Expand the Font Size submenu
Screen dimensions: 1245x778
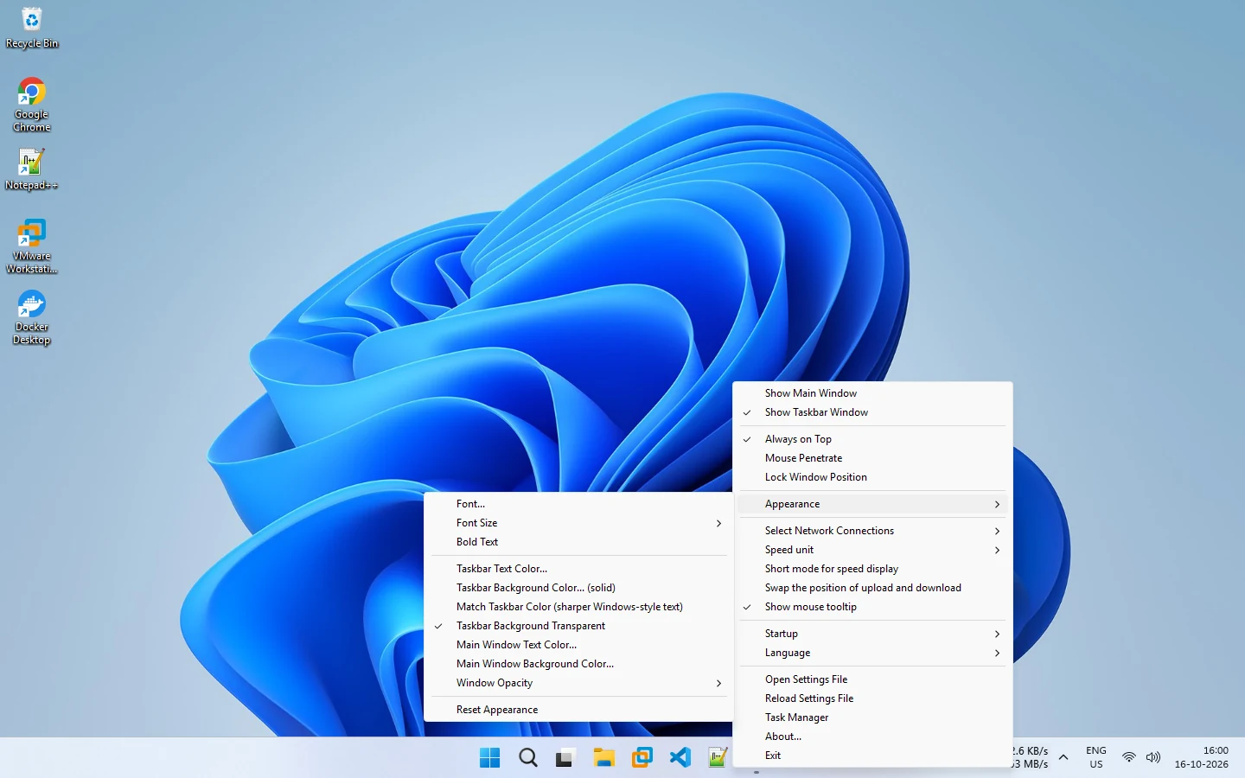tap(578, 523)
